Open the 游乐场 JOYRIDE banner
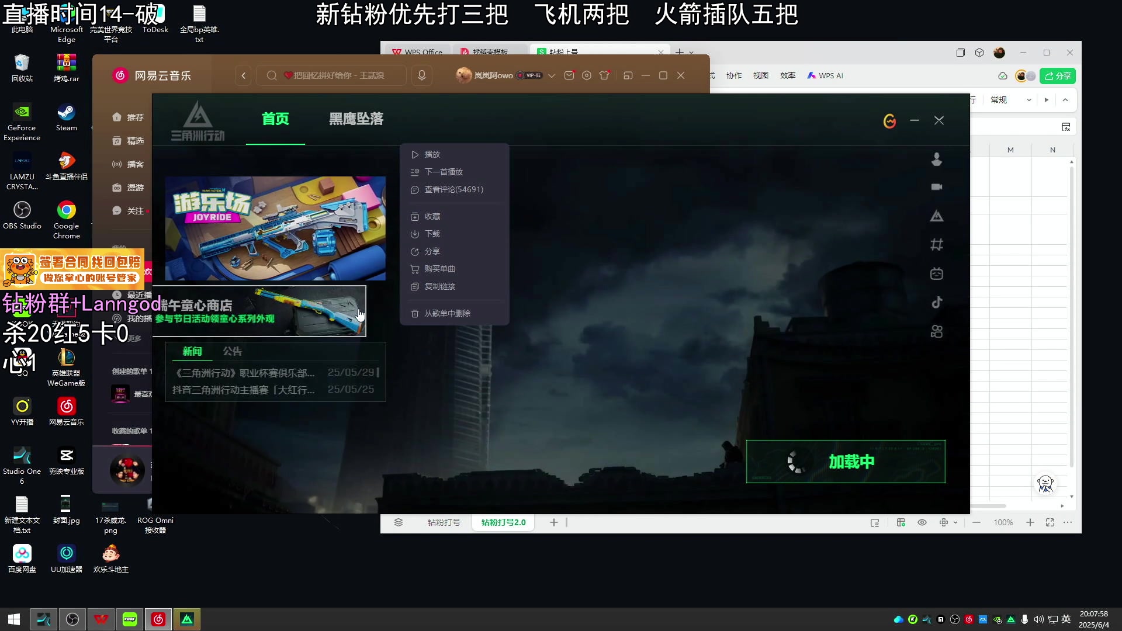The height and width of the screenshot is (631, 1122). (x=275, y=228)
